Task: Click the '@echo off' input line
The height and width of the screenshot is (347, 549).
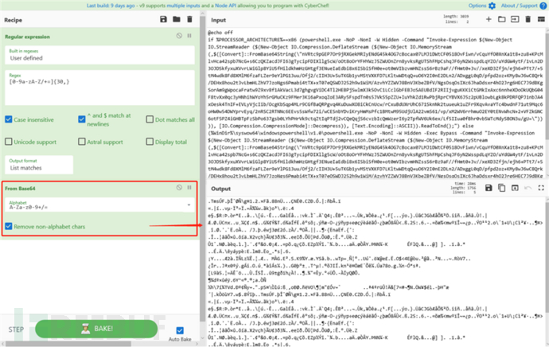Action: (x=220, y=32)
